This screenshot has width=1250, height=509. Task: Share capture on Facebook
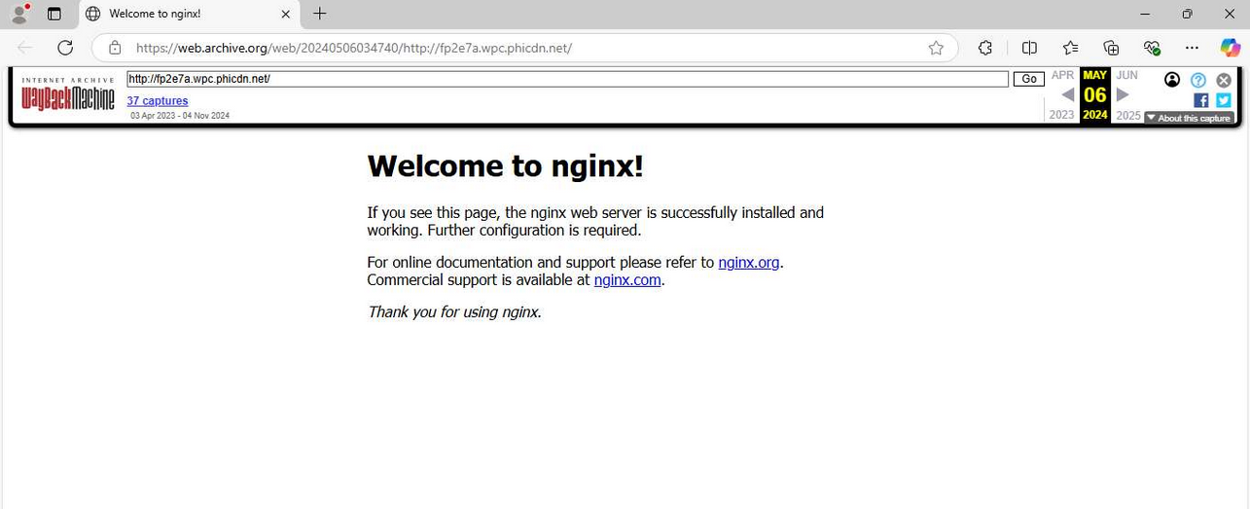click(x=1200, y=100)
